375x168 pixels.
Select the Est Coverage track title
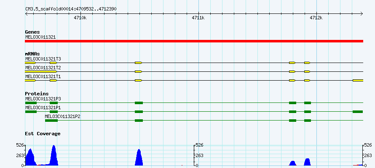(43, 134)
